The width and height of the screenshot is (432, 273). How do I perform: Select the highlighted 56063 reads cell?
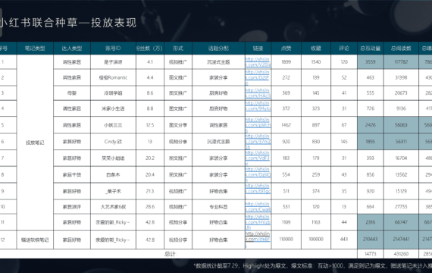(401, 125)
